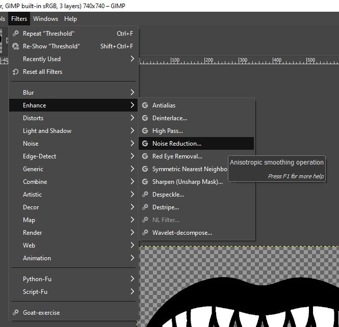Open the Script-Fu submenu
339x327 pixels.
[x=73, y=292]
